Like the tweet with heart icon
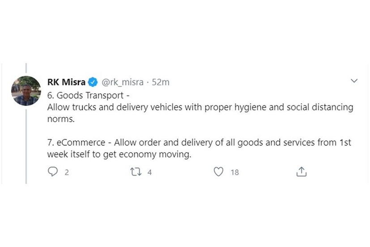This screenshot has height=247, width=370. 218,172
